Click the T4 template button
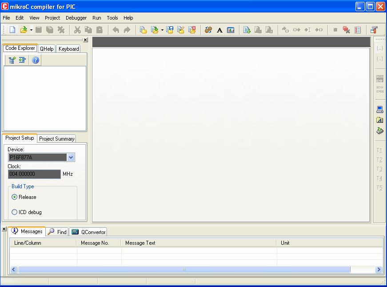The image size is (387, 287). [379, 178]
